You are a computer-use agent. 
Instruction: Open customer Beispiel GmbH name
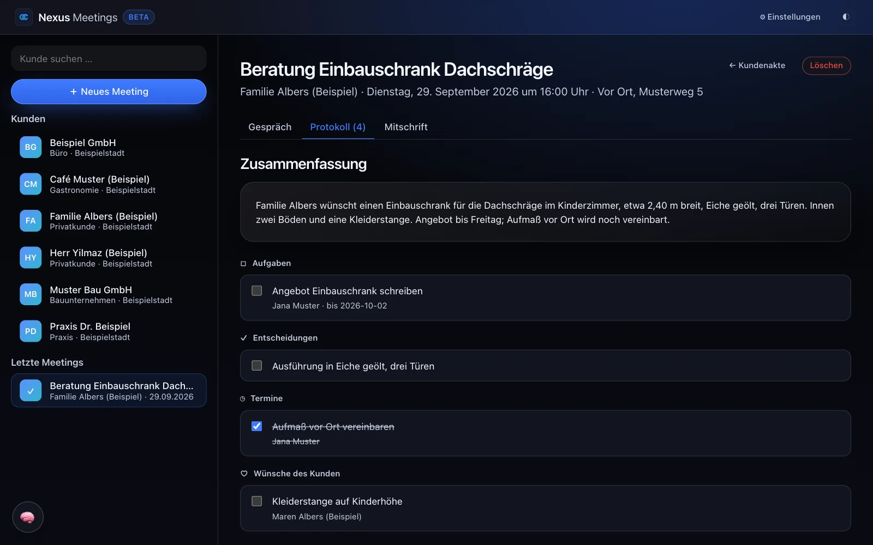[x=83, y=143]
